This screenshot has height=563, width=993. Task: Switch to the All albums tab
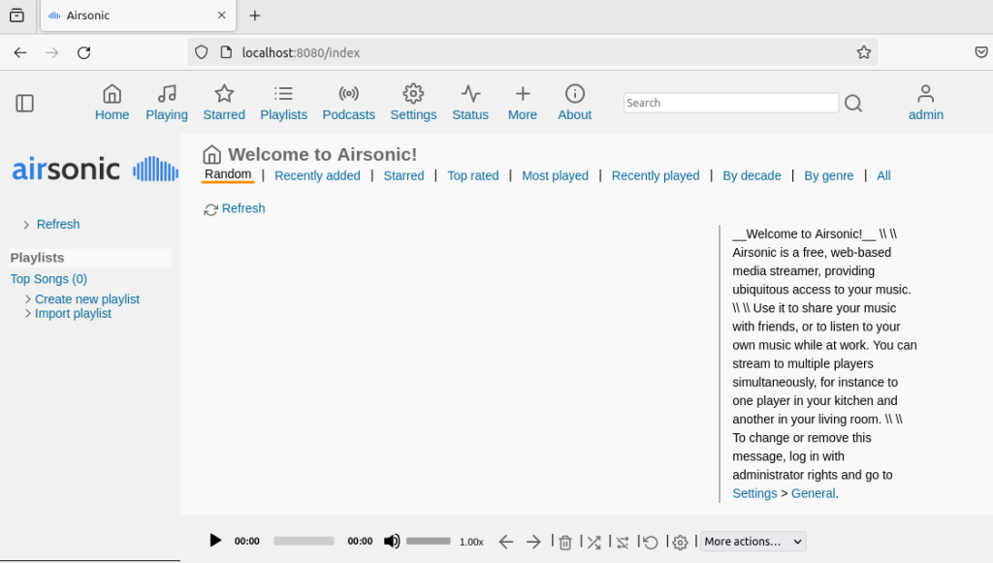883,175
